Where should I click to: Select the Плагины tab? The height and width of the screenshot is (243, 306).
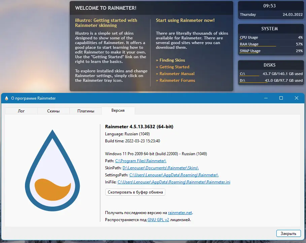[86, 111]
